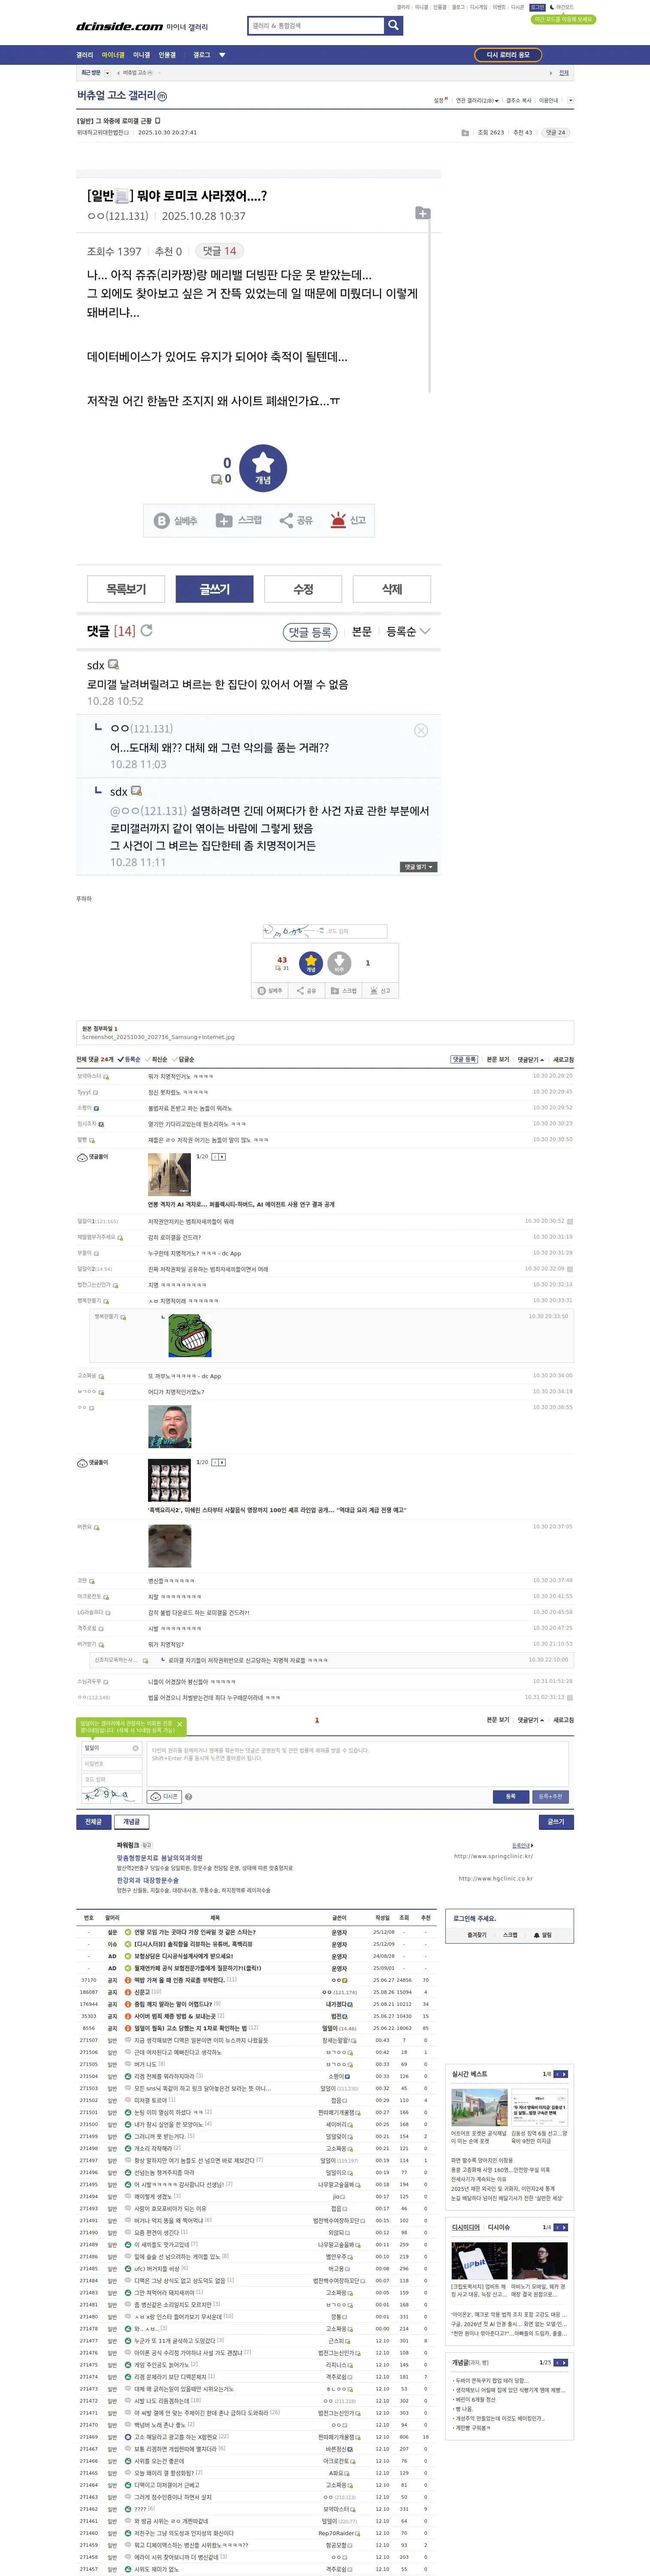Open the 인물갤 nav menu
The width and height of the screenshot is (650, 2576).
coord(167,55)
